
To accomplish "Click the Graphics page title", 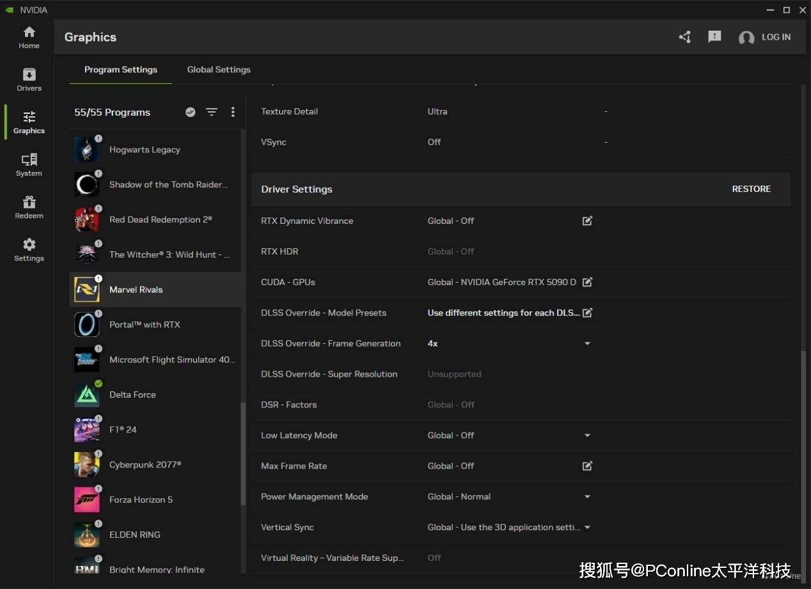I will coord(90,37).
